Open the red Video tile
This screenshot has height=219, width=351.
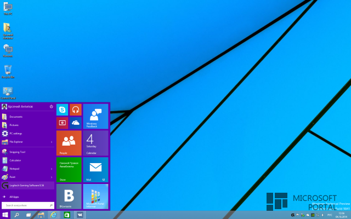point(62,123)
